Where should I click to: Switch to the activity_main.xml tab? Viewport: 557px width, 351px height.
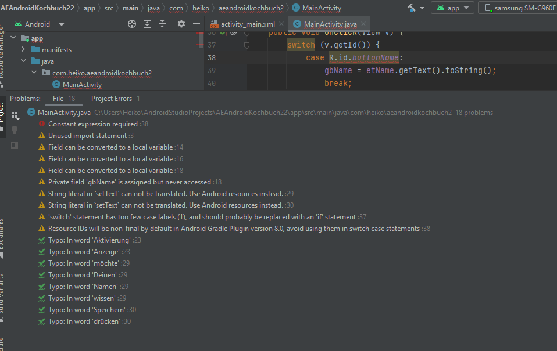click(247, 24)
